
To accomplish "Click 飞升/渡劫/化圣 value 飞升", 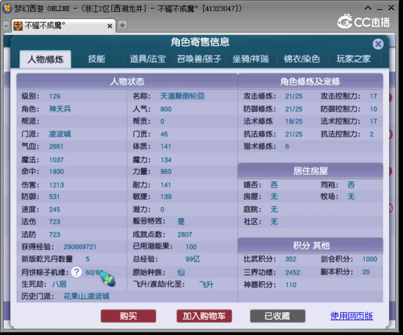I will [206, 285].
